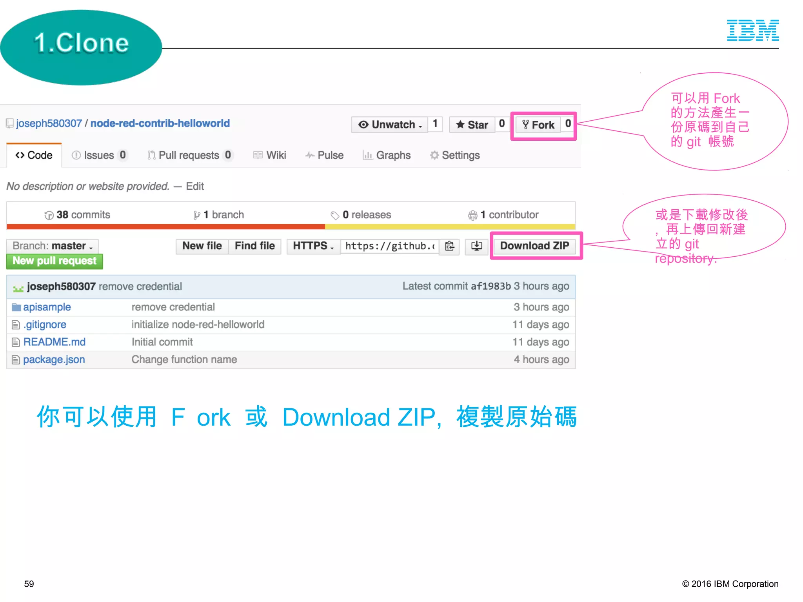Click the package.json file icon
The width and height of the screenshot is (803, 602).
click(16, 360)
